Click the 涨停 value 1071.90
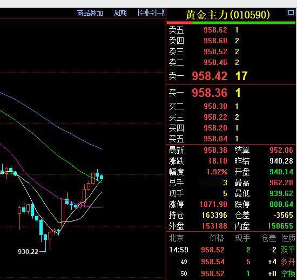Viewport: 297px width, 280px height. tap(213, 204)
